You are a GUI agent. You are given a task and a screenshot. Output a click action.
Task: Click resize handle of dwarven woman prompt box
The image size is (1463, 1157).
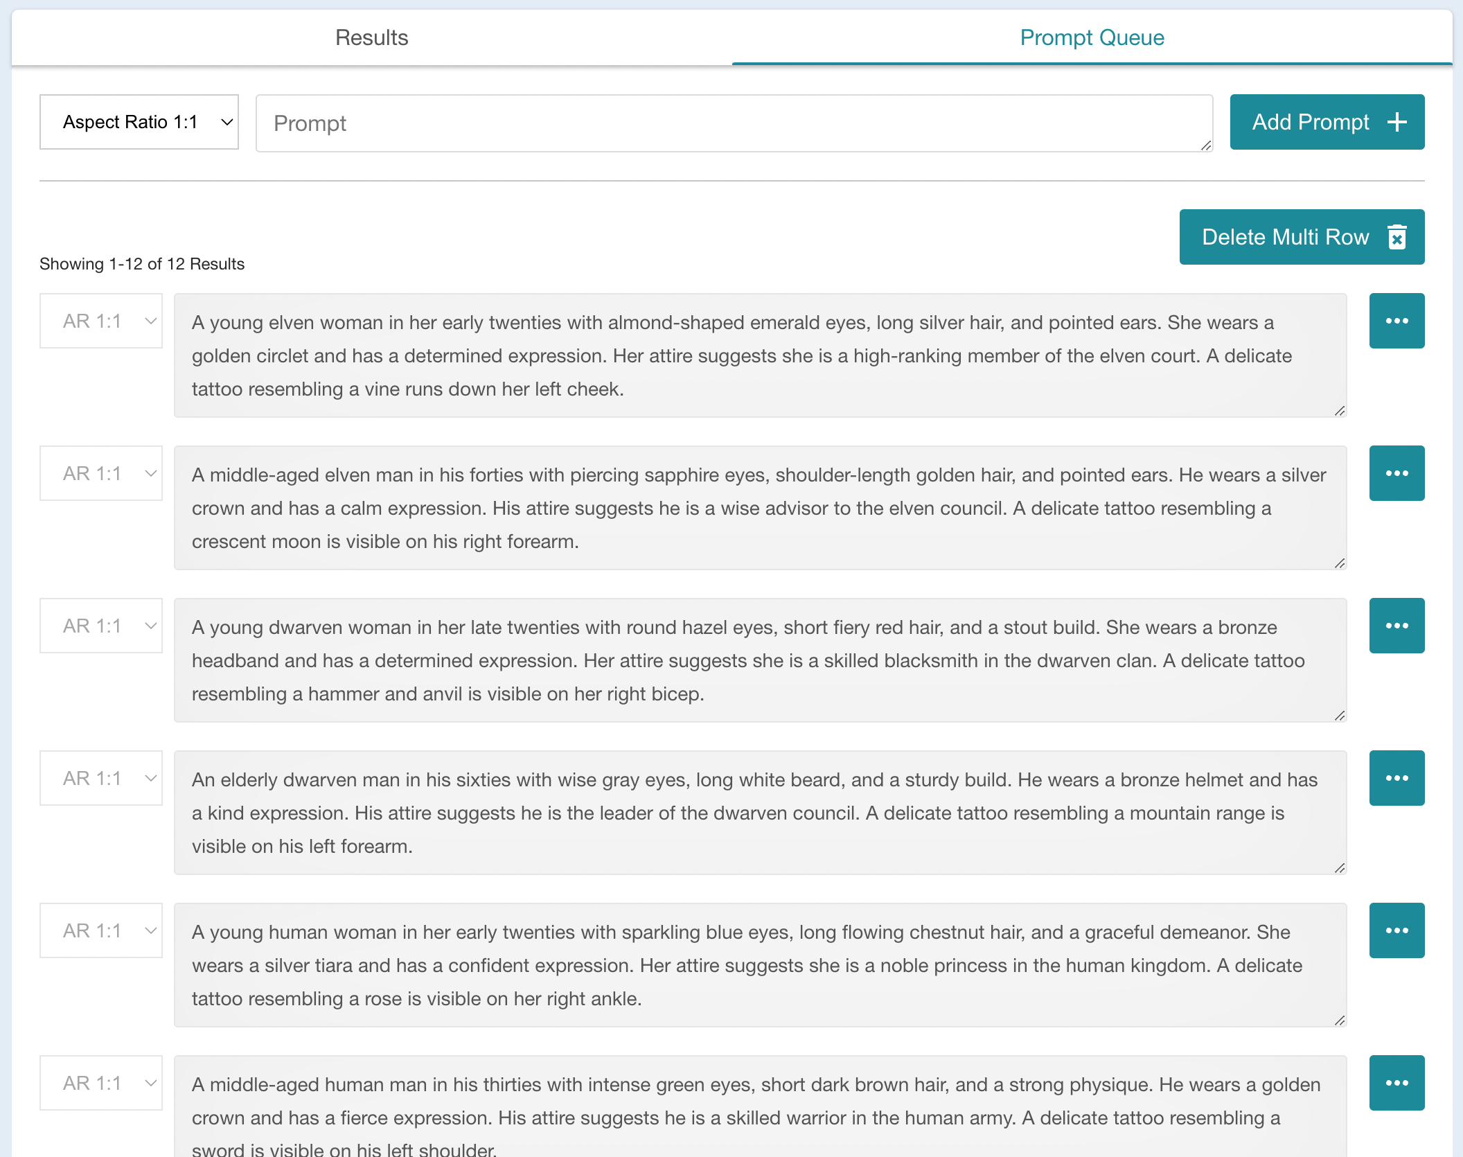[x=1340, y=716]
